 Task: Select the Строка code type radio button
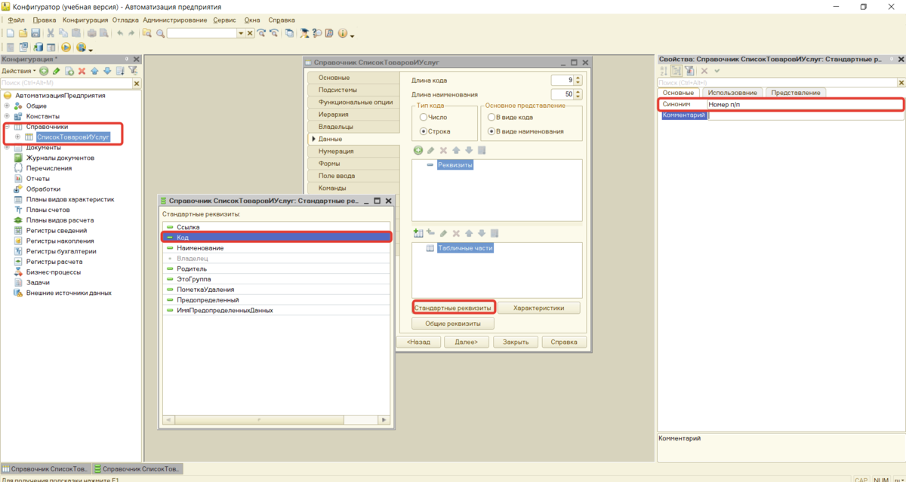(x=423, y=131)
